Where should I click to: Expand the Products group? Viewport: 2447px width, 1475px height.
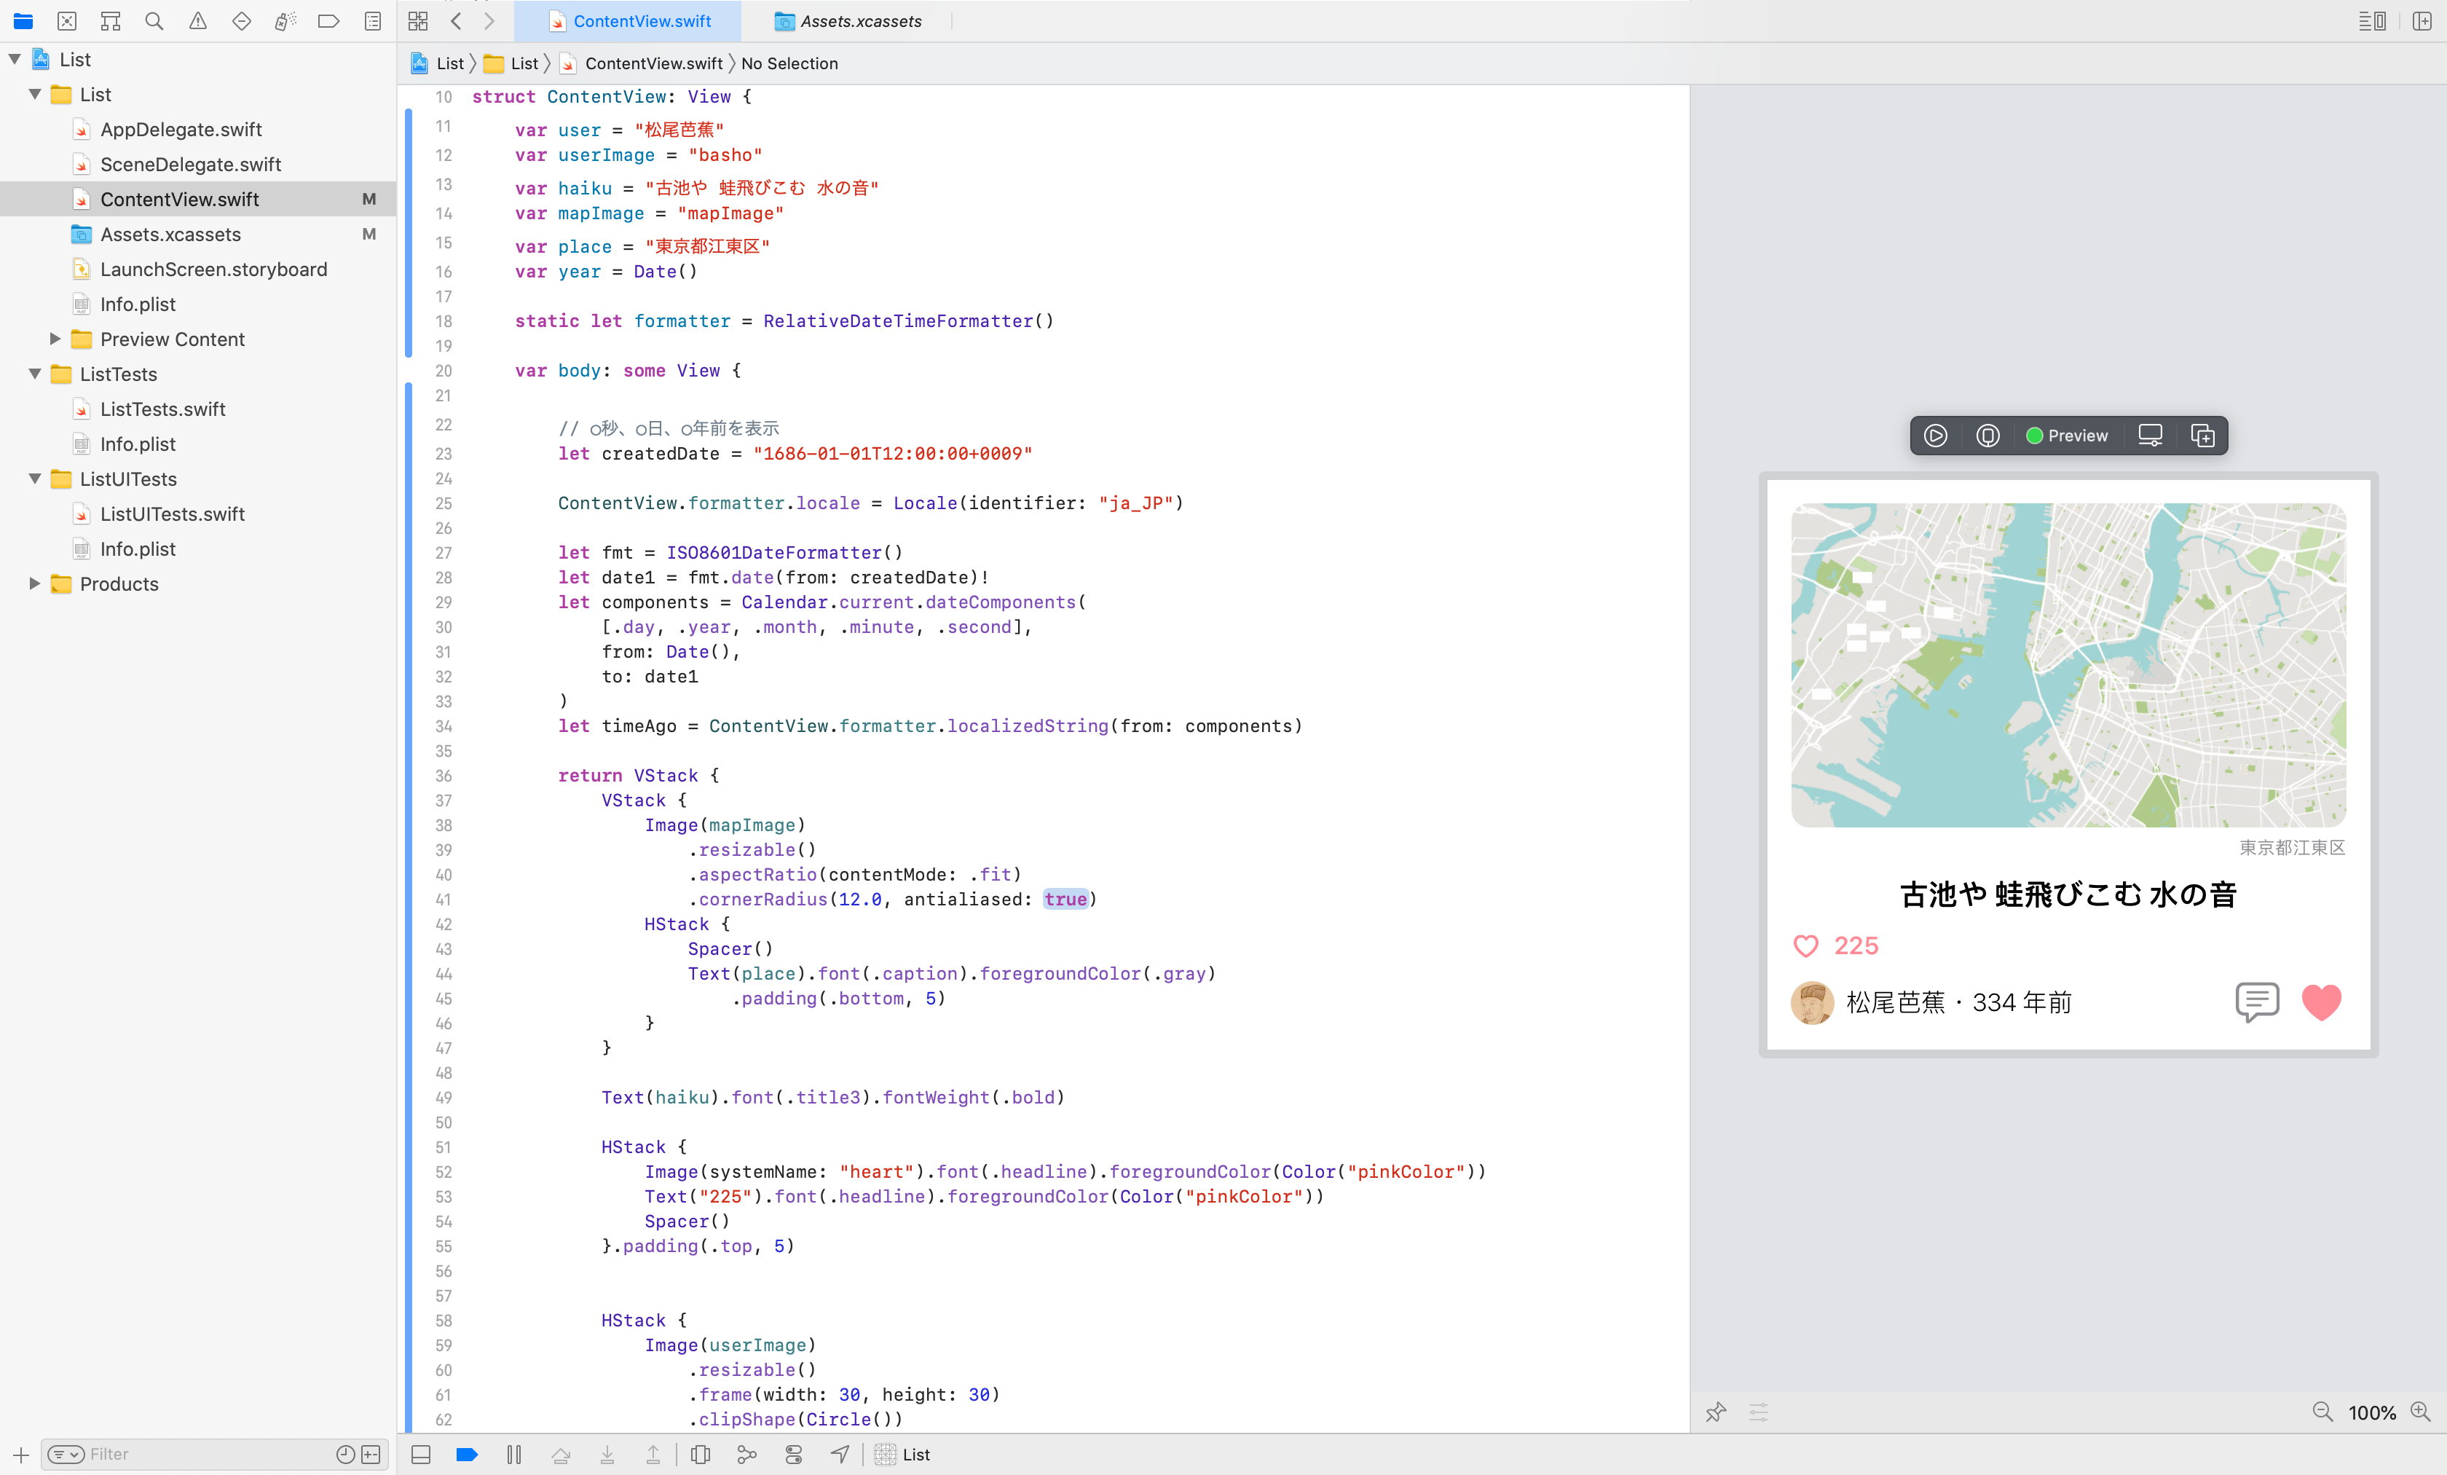[x=36, y=584]
